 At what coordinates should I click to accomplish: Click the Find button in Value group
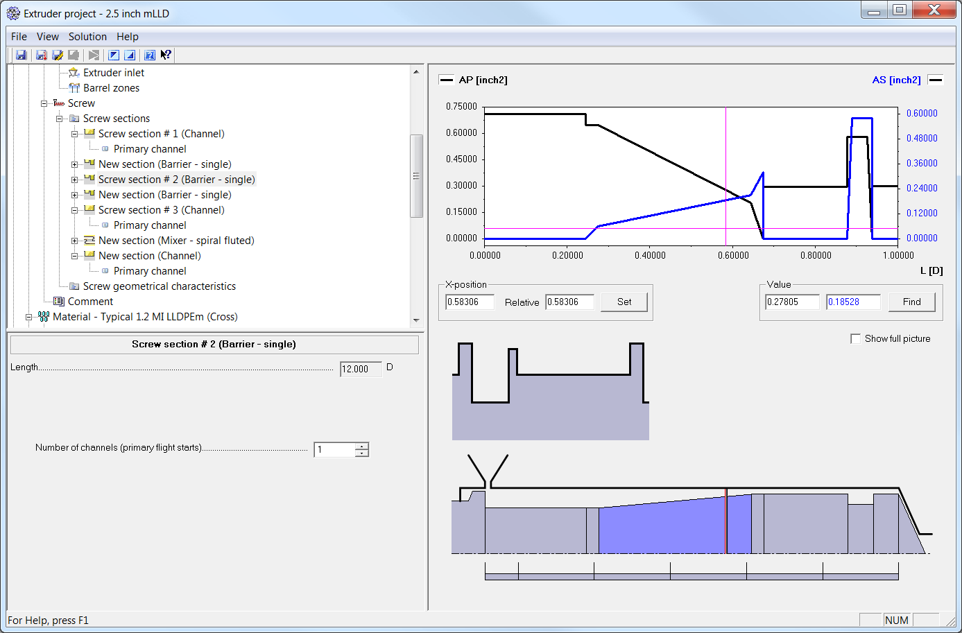point(911,302)
